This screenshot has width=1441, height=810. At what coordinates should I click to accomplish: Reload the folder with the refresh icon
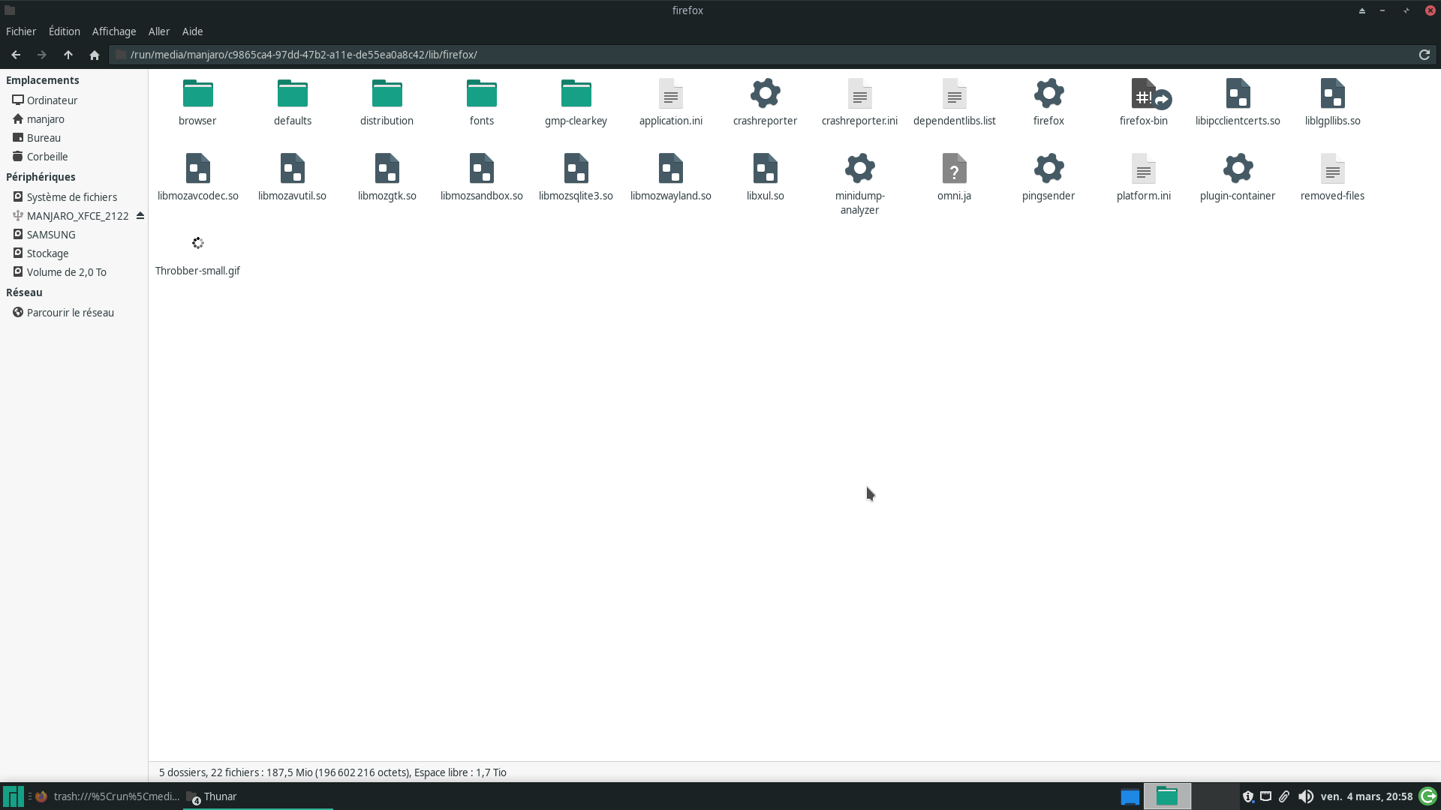tap(1424, 55)
